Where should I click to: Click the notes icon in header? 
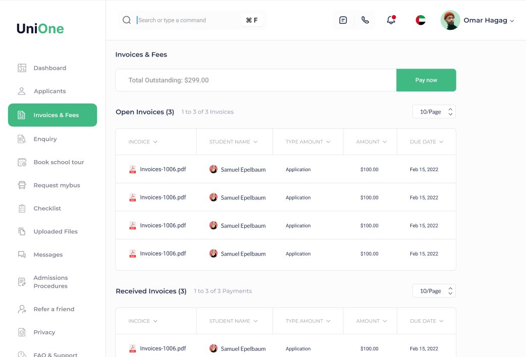(x=343, y=20)
